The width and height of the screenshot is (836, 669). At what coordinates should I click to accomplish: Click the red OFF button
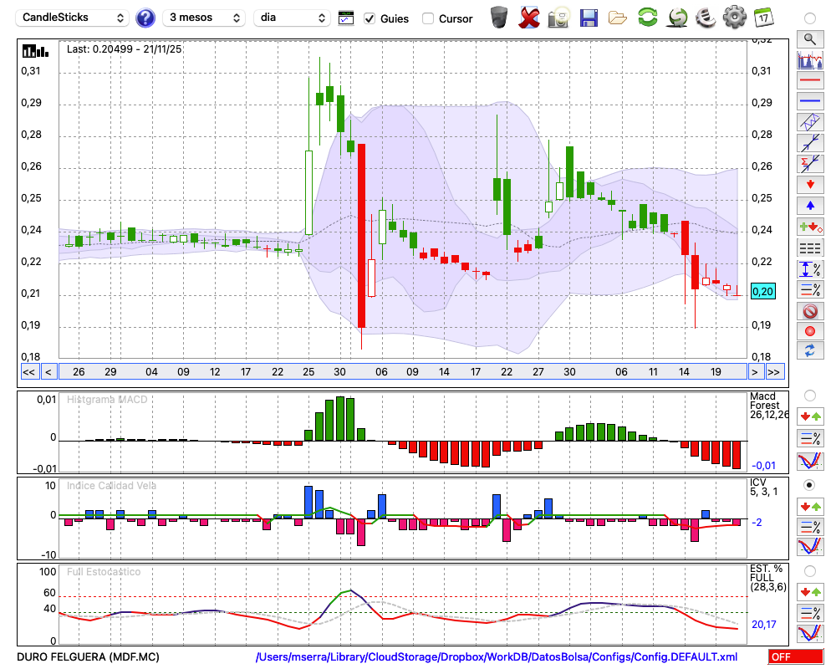click(795, 657)
